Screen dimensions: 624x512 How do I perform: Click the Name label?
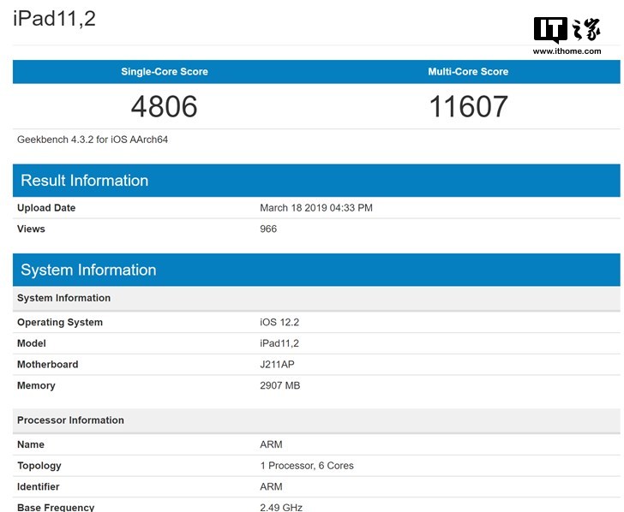[x=31, y=444]
